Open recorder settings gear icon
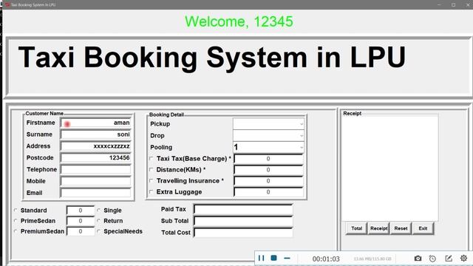This screenshot has width=473, height=266. coord(463,258)
